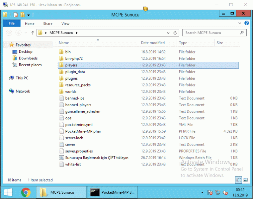Select the worlds folder icon

tap(61, 91)
